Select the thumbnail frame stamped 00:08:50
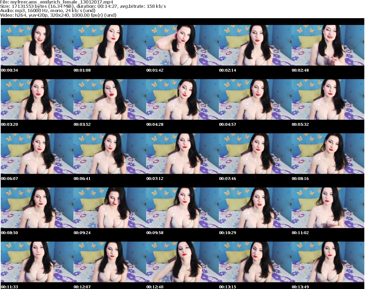Image resolution: width=365 pixels, height=289 pixels. point(37,208)
